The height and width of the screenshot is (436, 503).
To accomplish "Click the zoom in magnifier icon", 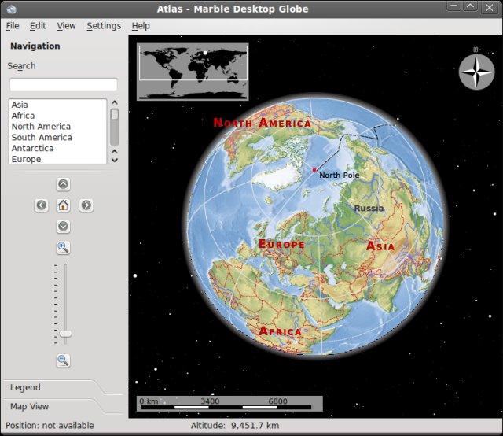I will click(x=63, y=248).
